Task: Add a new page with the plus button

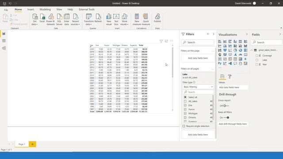Action: pos(32,144)
